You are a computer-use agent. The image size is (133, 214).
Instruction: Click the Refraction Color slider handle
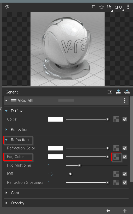pyautogui.click(x=107, y=148)
